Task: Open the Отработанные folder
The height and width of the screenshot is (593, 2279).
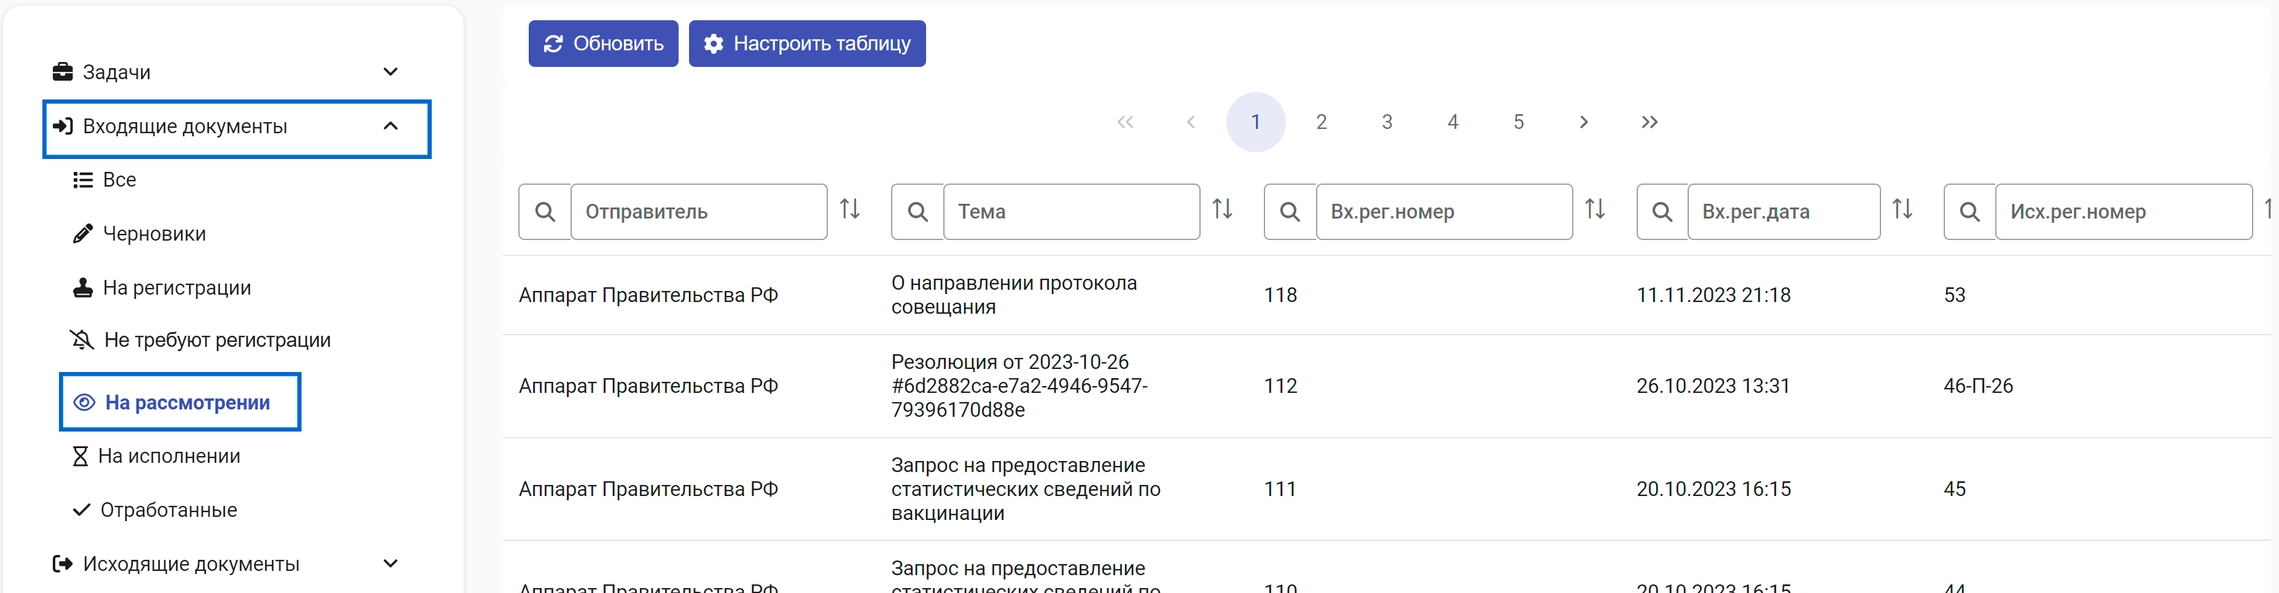Action: click(x=169, y=511)
